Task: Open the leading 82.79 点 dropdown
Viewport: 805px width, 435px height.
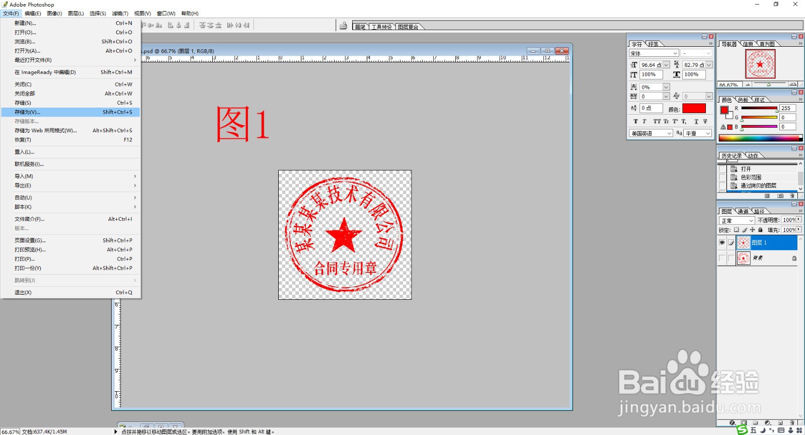Action: click(709, 65)
